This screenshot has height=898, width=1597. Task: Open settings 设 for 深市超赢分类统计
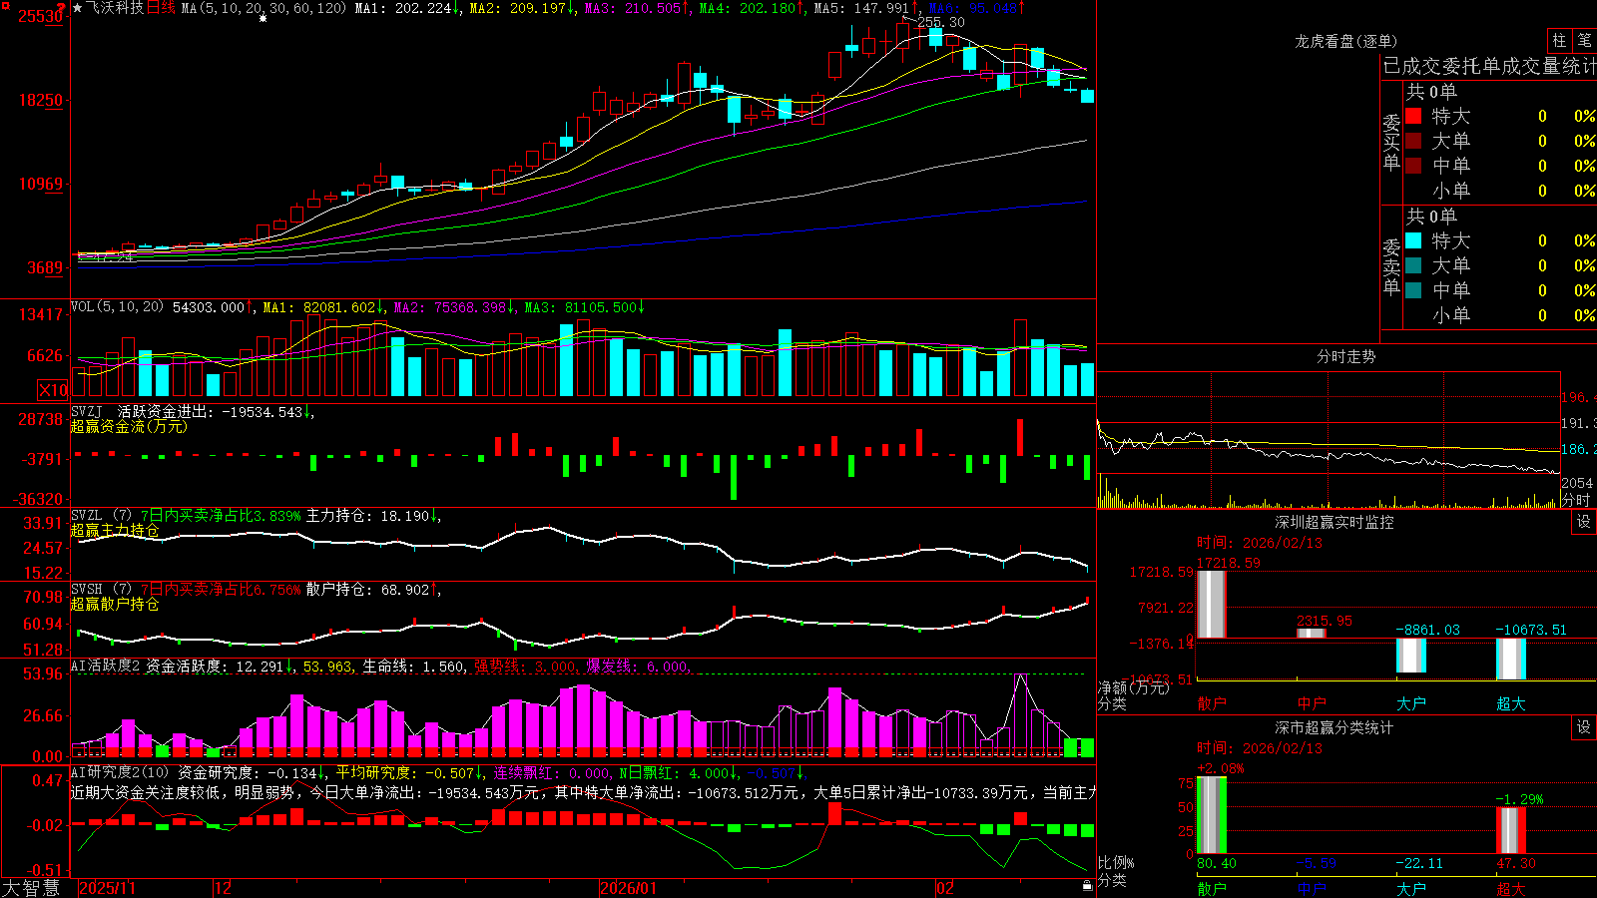(x=1584, y=727)
